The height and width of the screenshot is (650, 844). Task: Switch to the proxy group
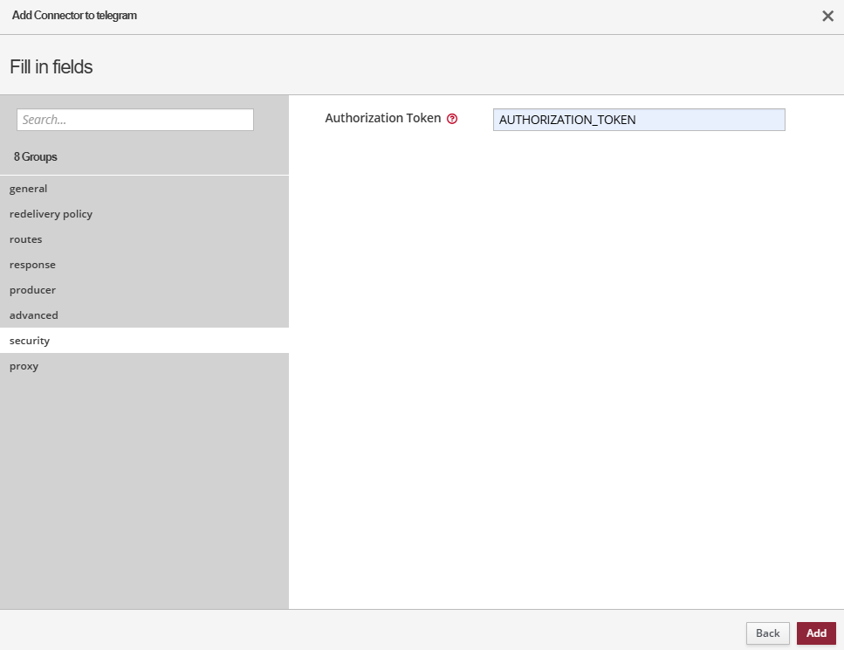pos(24,366)
